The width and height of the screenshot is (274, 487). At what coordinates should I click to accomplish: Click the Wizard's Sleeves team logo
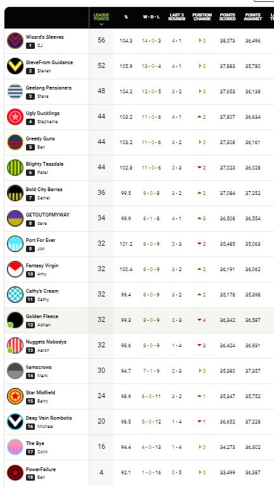(15, 41)
